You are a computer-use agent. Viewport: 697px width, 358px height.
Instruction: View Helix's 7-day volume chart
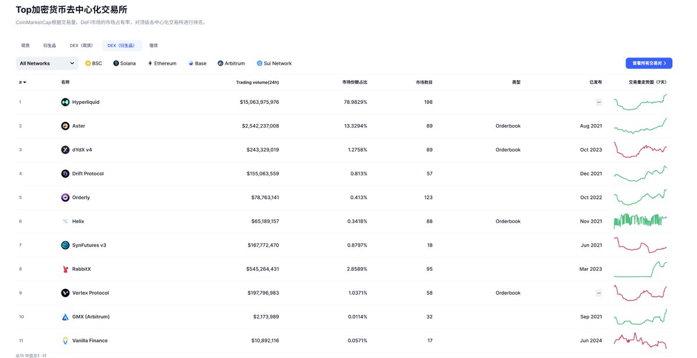(641, 221)
